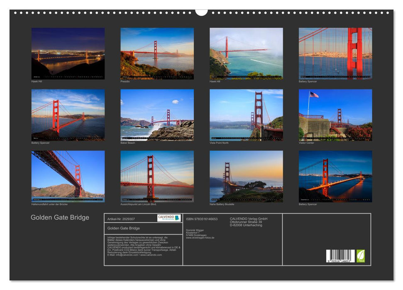403x290 pixels.
Task: Visit the www.droishagen-fotos.de link
Action: coord(199,238)
